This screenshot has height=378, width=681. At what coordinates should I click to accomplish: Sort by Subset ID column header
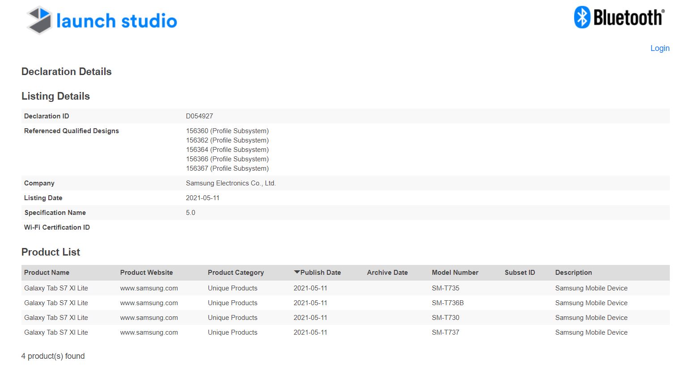(x=520, y=273)
